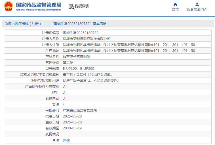Click the lightbulb icon beside 注

(54, 140)
